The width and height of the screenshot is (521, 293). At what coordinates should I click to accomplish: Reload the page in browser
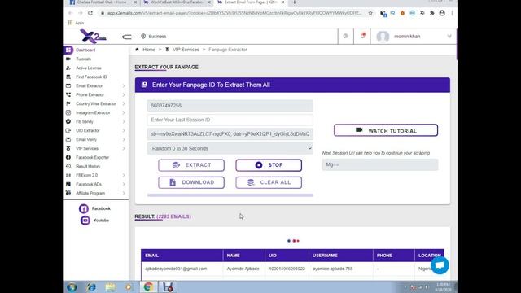click(x=90, y=13)
